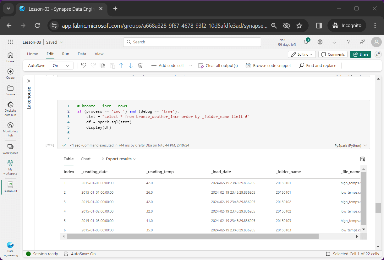The width and height of the screenshot is (384, 260).
Task: Open Export results dropdown menu
Action: (x=117, y=159)
